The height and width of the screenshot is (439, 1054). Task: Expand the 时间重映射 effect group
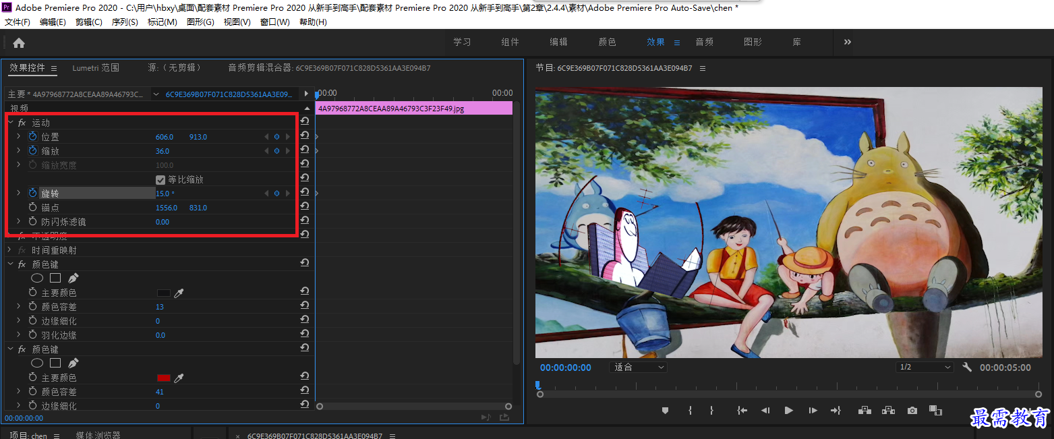[10, 250]
